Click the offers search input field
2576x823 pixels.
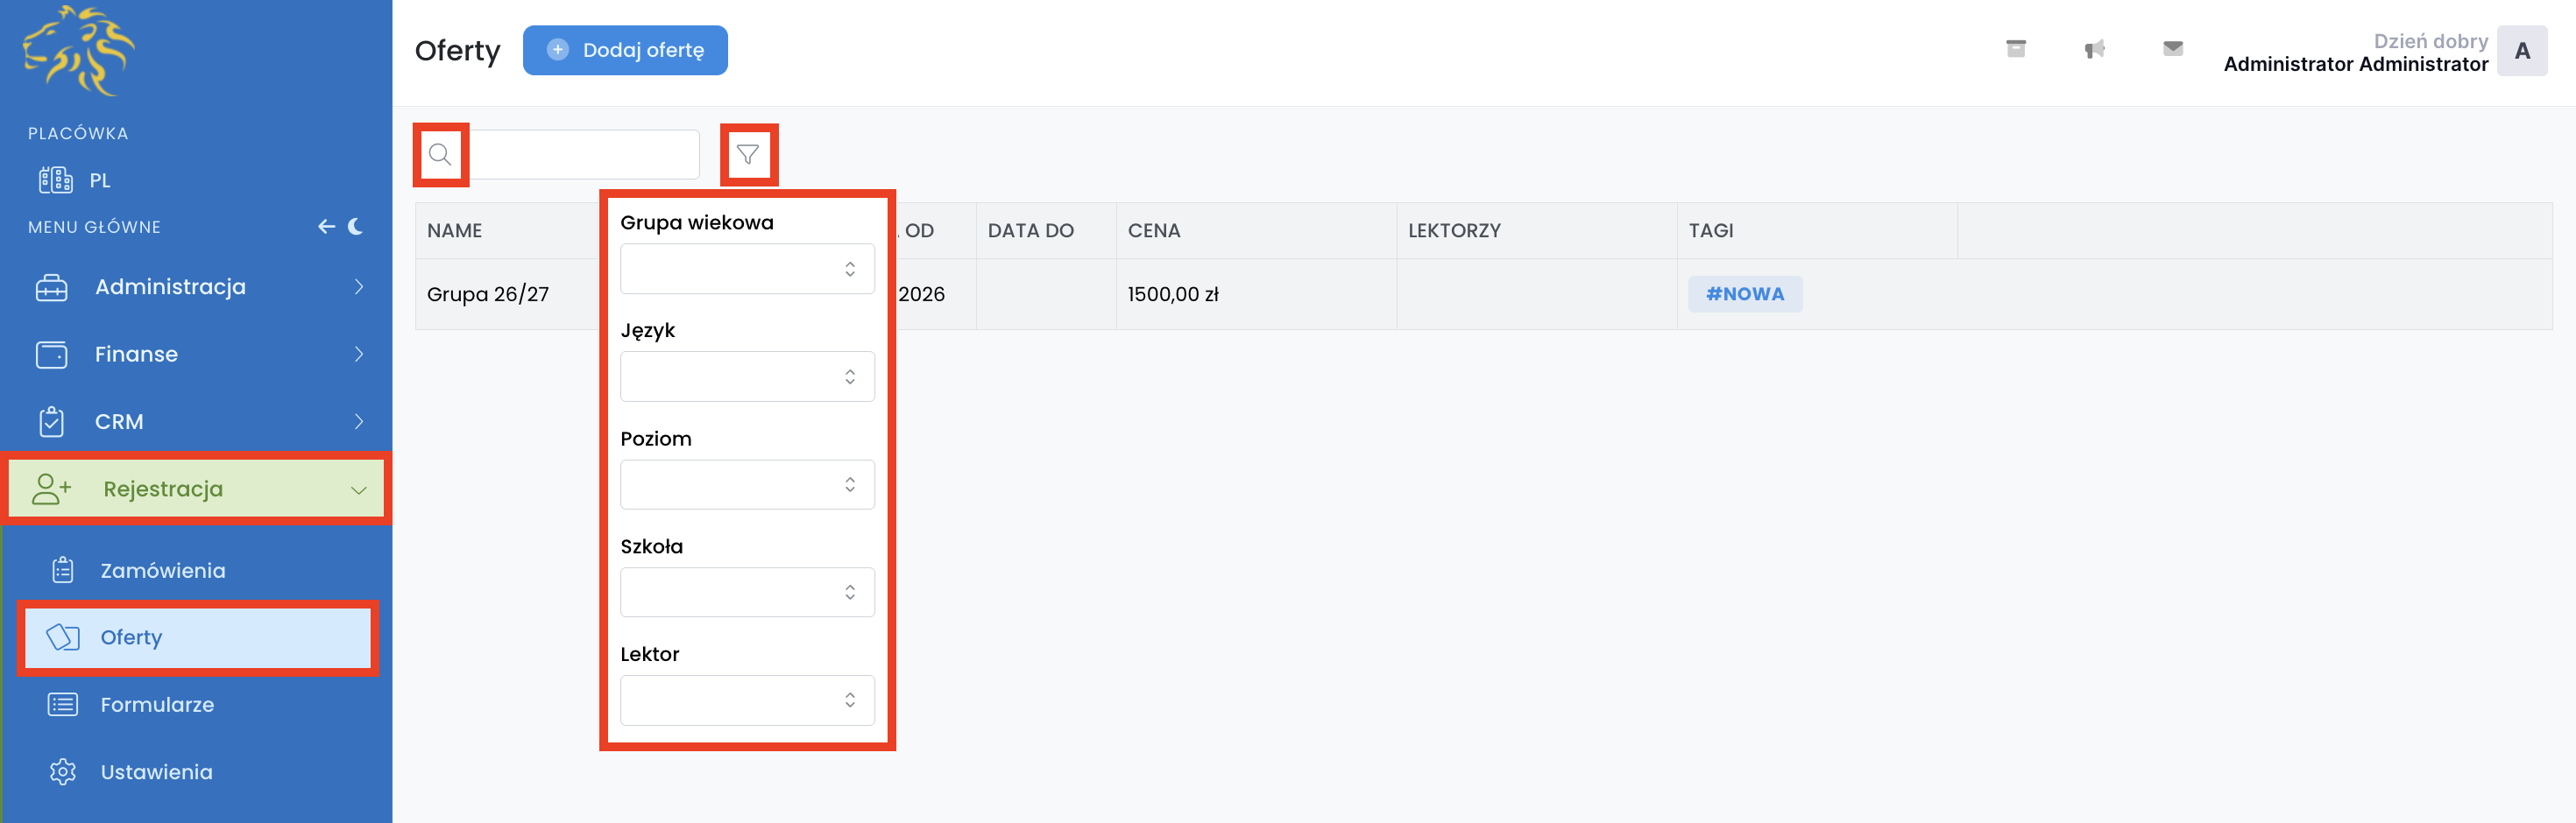[584, 155]
